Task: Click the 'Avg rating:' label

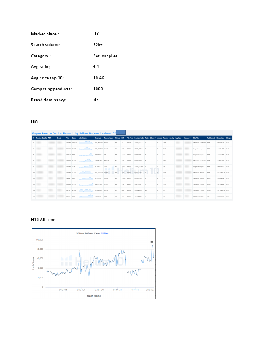Action: click(x=41, y=67)
